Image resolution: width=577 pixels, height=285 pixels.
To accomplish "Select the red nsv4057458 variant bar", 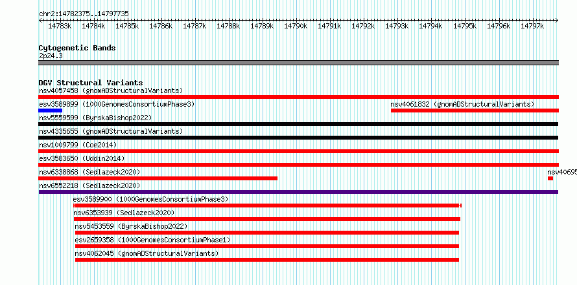I will click(x=298, y=97).
